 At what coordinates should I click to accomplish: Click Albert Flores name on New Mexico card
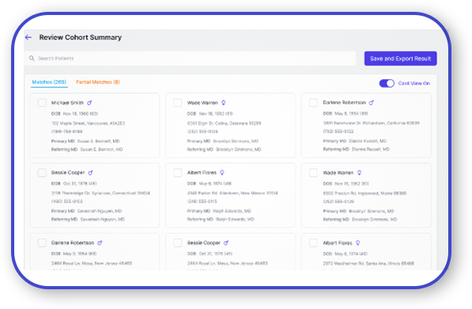click(202, 172)
